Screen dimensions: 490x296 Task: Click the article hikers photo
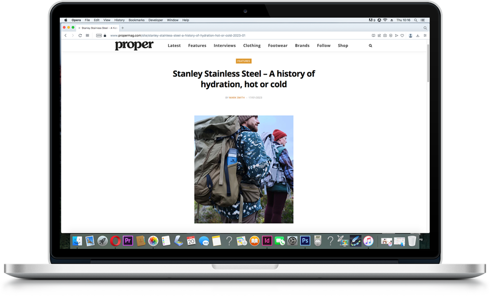244,170
